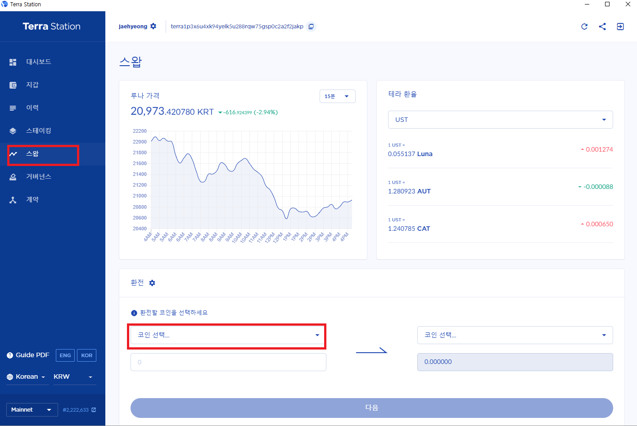
Task: Click the Guide PDF label
Action: (32, 355)
